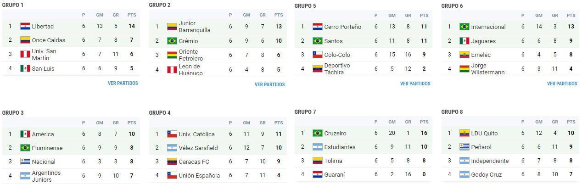Image resolution: width=582 pixels, height=184 pixels.
Task: Click the Colombia flag beside Junior Barranquilla
Action: pos(172,27)
